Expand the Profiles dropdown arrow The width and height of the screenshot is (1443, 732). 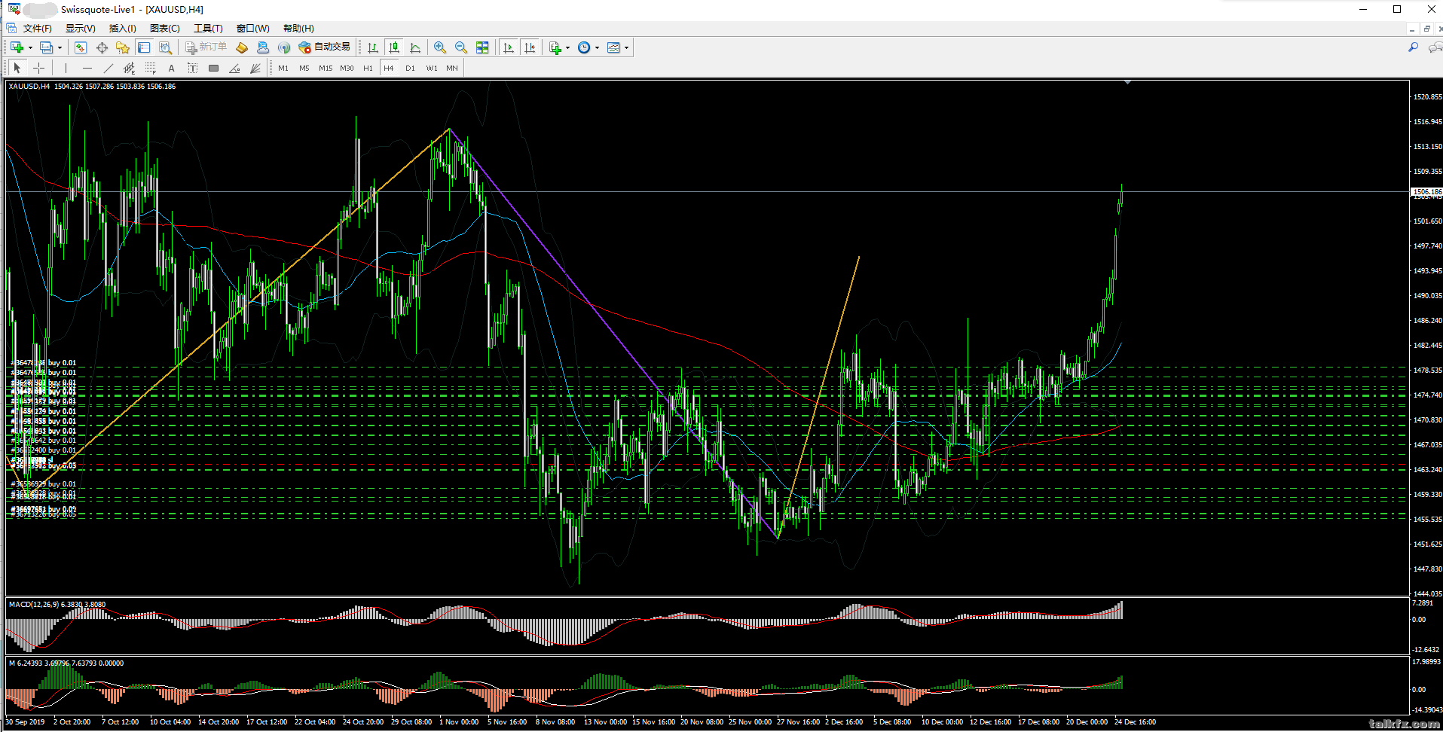click(60, 47)
